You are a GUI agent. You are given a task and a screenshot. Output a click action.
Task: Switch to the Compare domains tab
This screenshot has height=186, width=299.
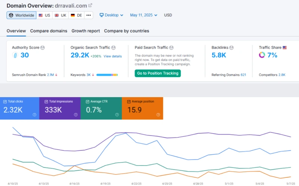(x=49, y=31)
